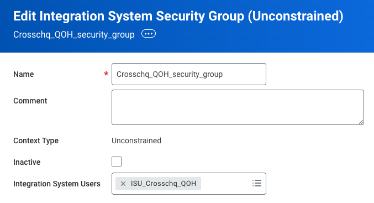This screenshot has height=203, width=374.
Task: Click into the Name text field
Action: click(x=189, y=74)
